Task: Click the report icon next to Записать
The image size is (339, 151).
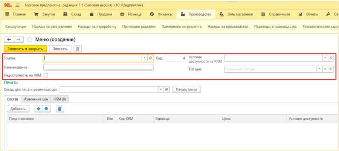Action: (78, 49)
